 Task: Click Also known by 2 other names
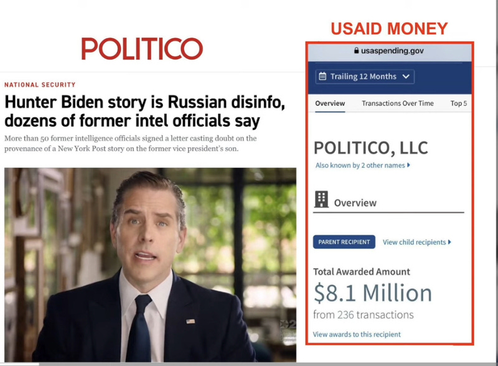[360, 165]
